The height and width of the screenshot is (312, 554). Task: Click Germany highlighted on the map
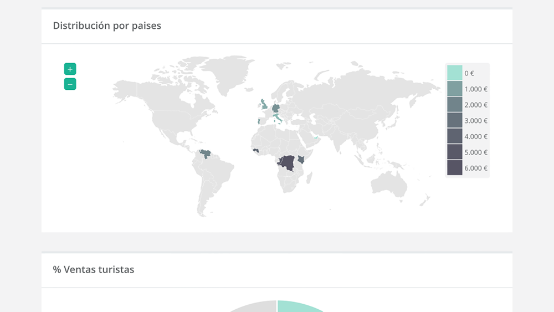pos(276,108)
